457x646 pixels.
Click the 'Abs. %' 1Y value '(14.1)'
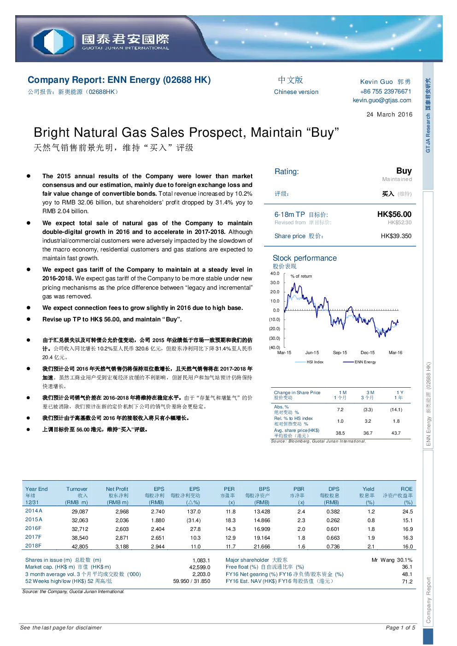tap(396, 409)
